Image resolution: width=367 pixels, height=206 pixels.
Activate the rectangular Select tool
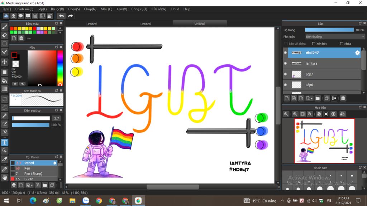[x=4, y=99]
